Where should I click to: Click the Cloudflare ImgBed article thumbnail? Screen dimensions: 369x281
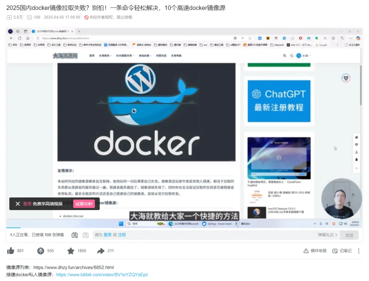[x=279, y=158]
